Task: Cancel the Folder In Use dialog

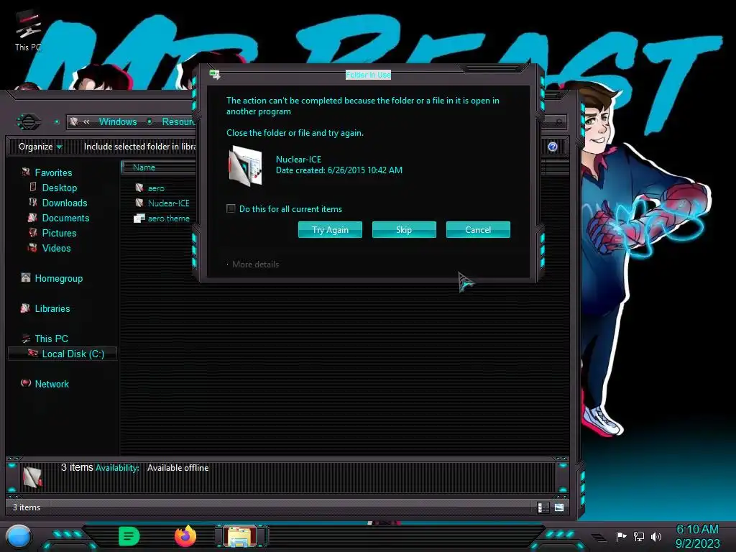Action: (478, 229)
